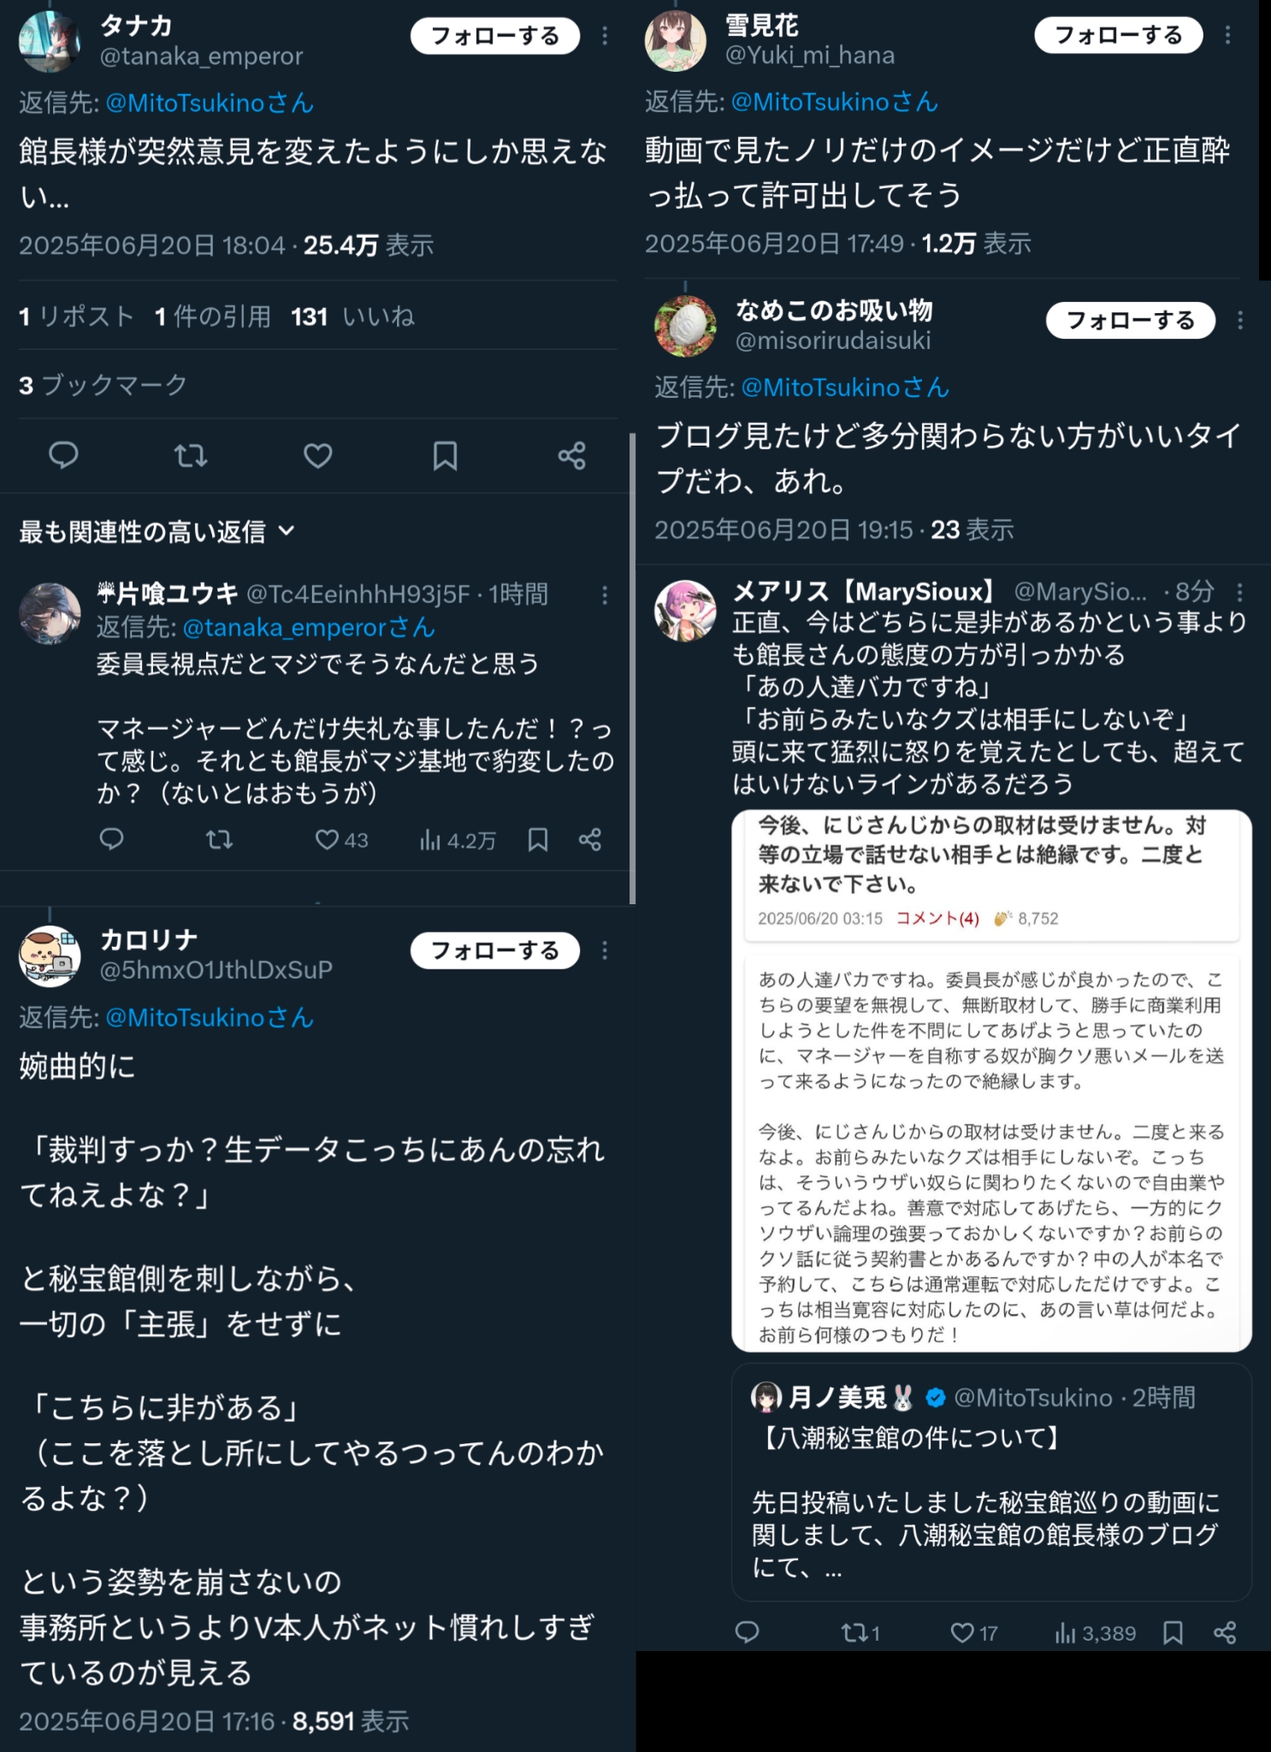Open view stats on 片喰ユウキ's reply
The height and width of the screenshot is (1752, 1271).
(x=458, y=840)
